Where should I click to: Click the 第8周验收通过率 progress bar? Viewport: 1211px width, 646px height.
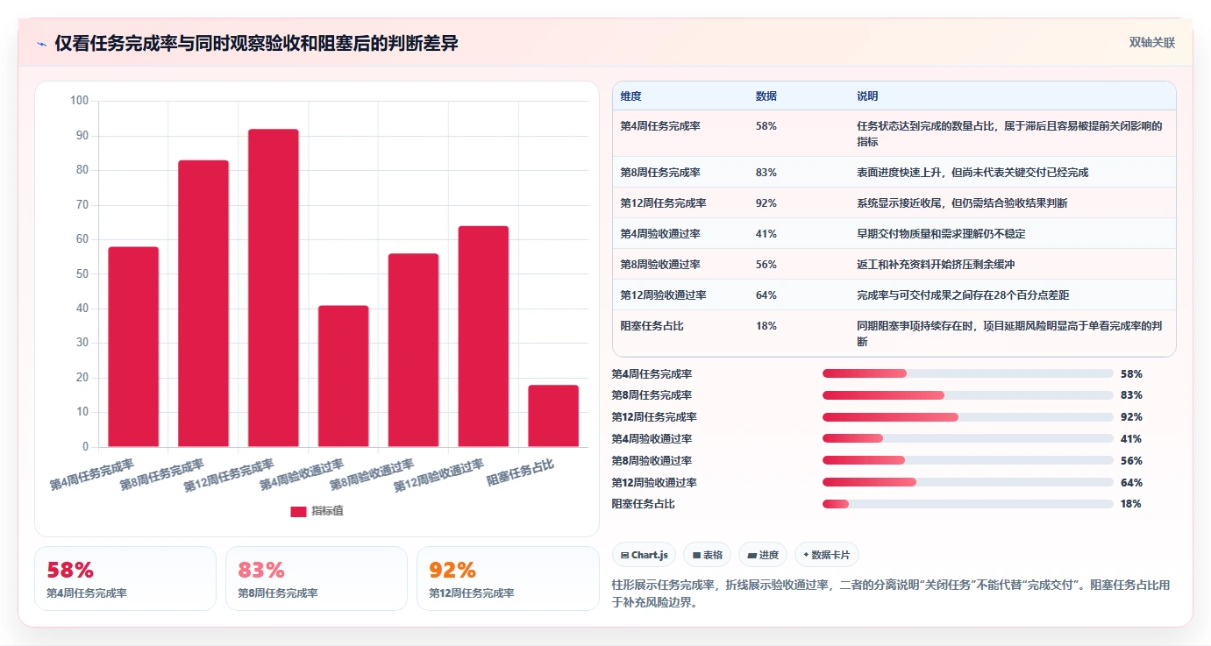pos(968,460)
